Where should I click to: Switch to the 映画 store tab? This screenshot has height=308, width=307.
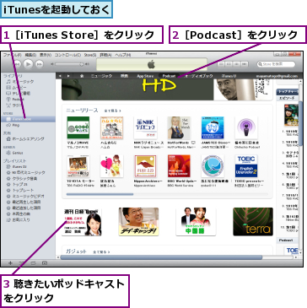[x=125, y=76]
